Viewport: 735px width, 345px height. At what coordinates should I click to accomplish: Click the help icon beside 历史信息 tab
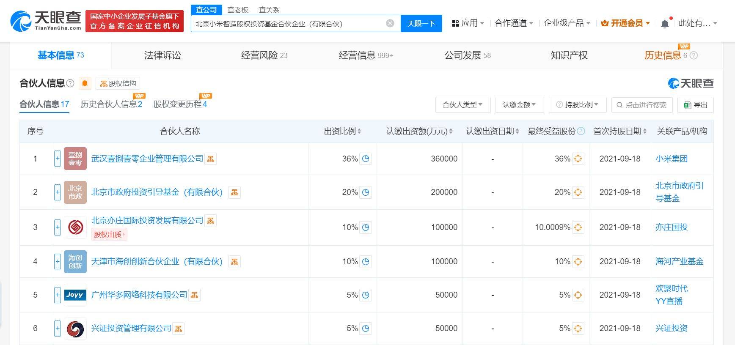click(694, 55)
